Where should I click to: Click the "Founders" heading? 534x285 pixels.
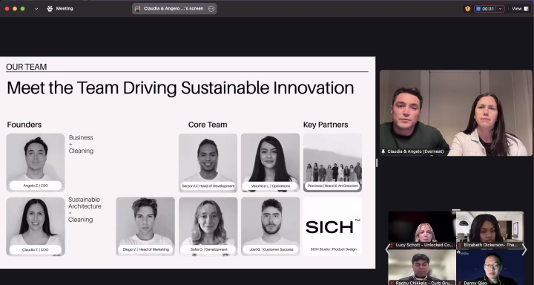pyautogui.click(x=24, y=125)
